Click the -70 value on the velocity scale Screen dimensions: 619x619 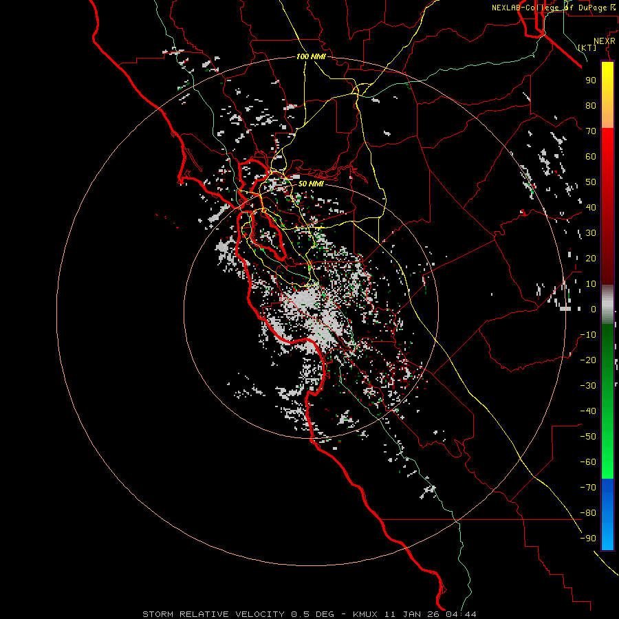(x=588, y=488)
